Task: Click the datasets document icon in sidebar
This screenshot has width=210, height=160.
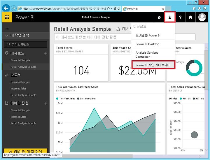Action: (x=6, y=103)
